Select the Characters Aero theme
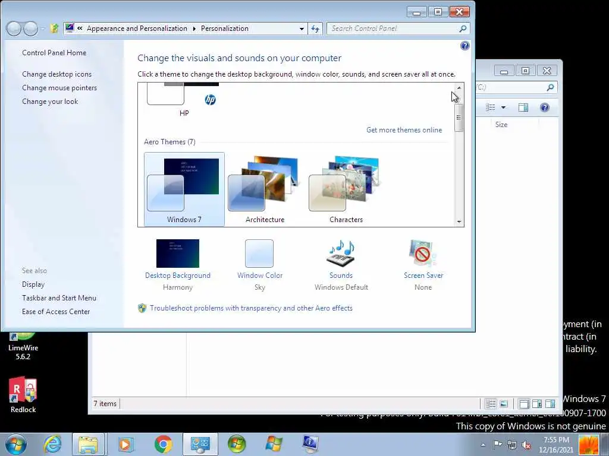Image resolution: width=609 pixels, height=456 pixels. point(346,189)
